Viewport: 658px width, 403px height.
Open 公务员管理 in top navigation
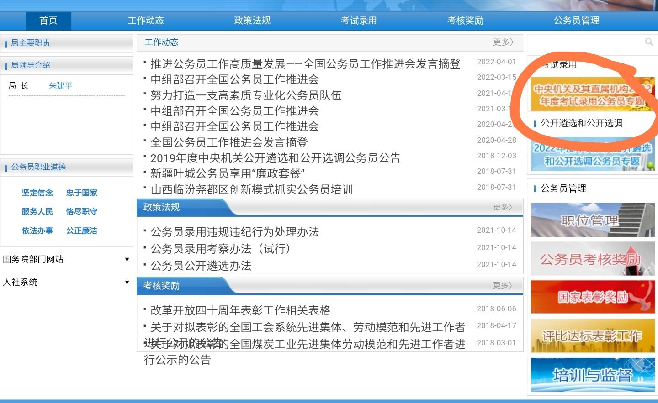pos(577,21)
